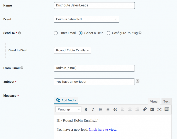This screenshot has width=177, height=139.
Task: Align message text to center
Action: point(130,109)
